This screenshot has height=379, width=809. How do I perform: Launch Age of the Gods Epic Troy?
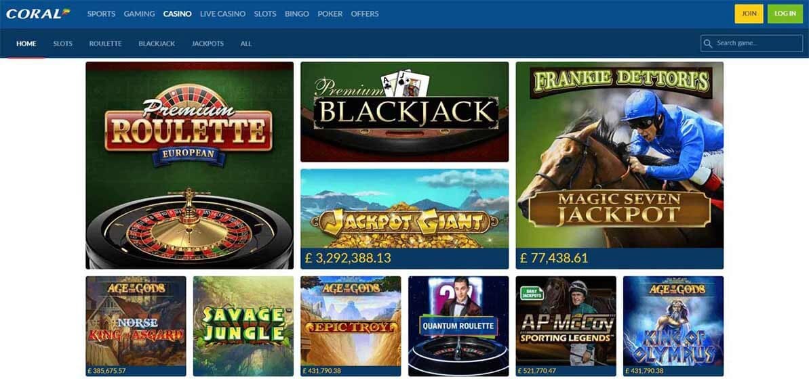(x=351, y=326)
